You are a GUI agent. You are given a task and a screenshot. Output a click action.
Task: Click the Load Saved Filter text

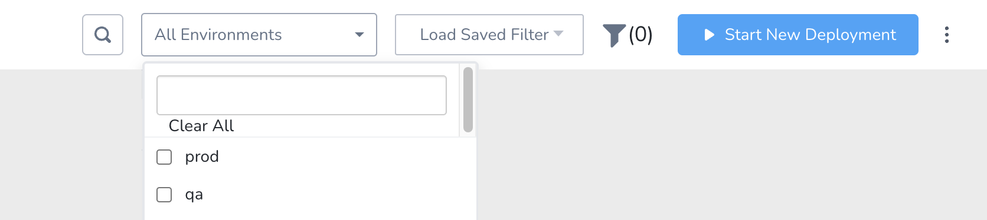pos(484,35)
